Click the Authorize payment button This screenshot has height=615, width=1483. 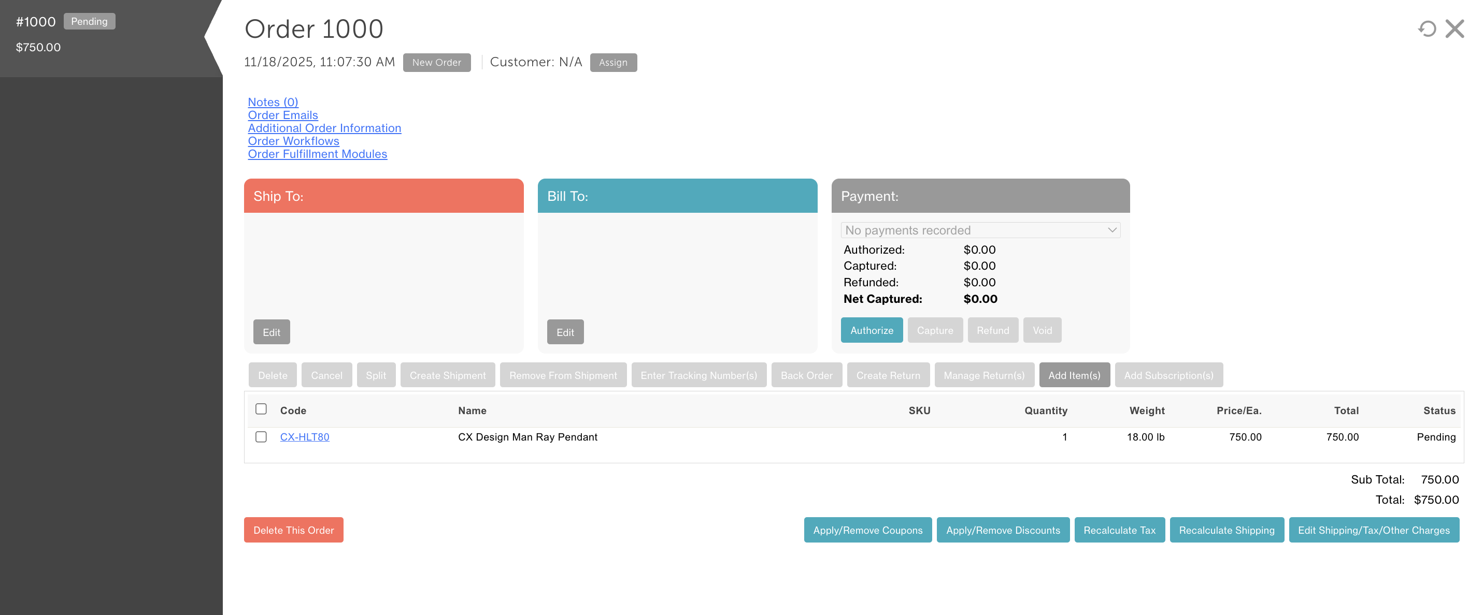[x=872, y=330]
